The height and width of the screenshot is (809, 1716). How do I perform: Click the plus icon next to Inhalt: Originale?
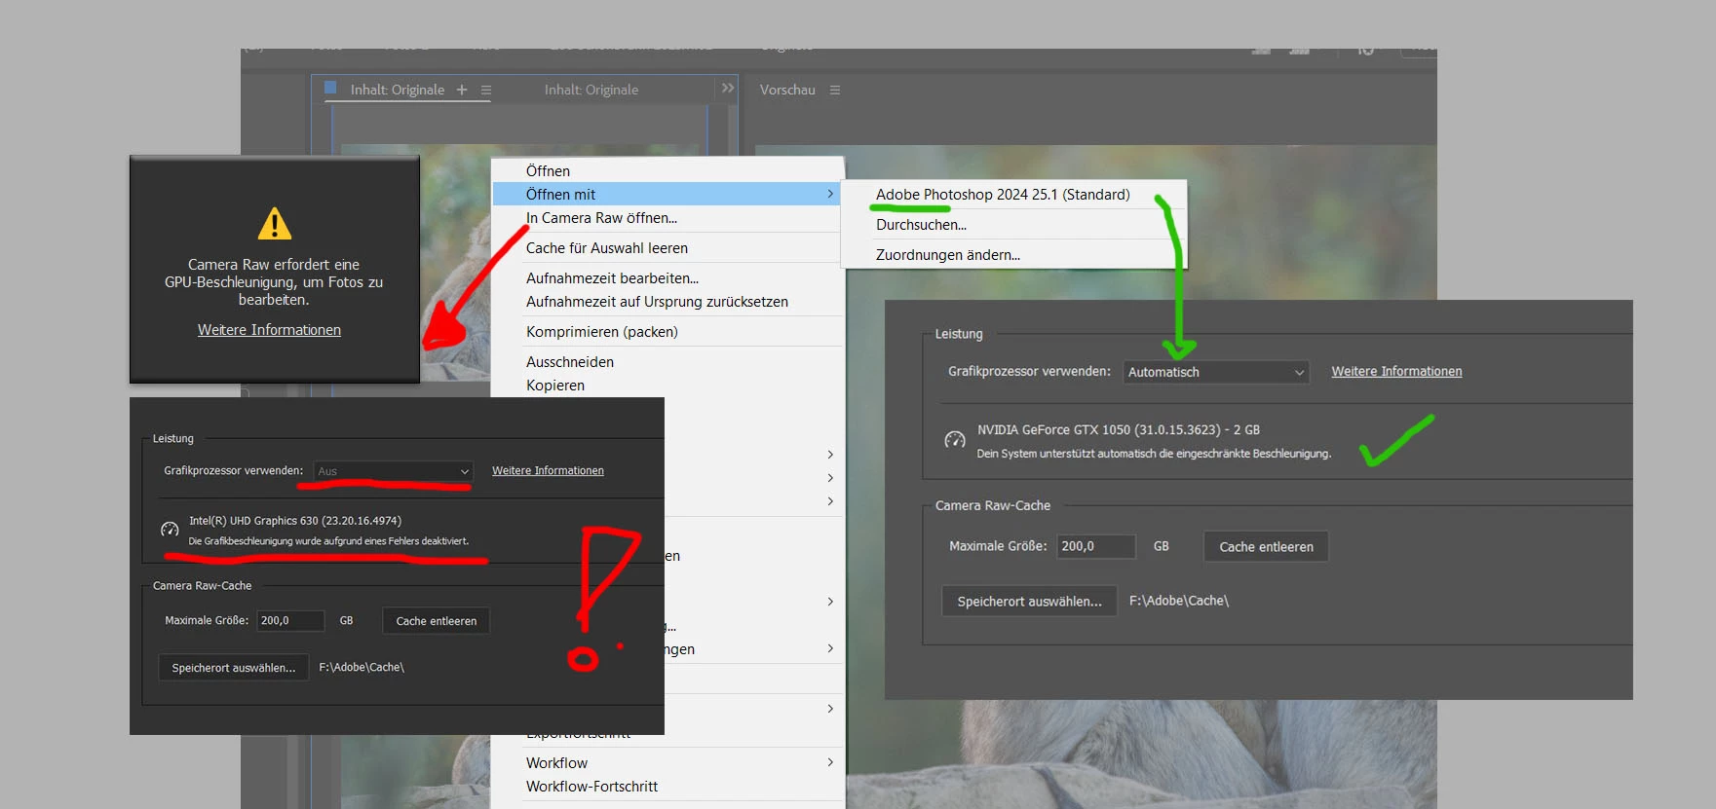coord(462,90)
